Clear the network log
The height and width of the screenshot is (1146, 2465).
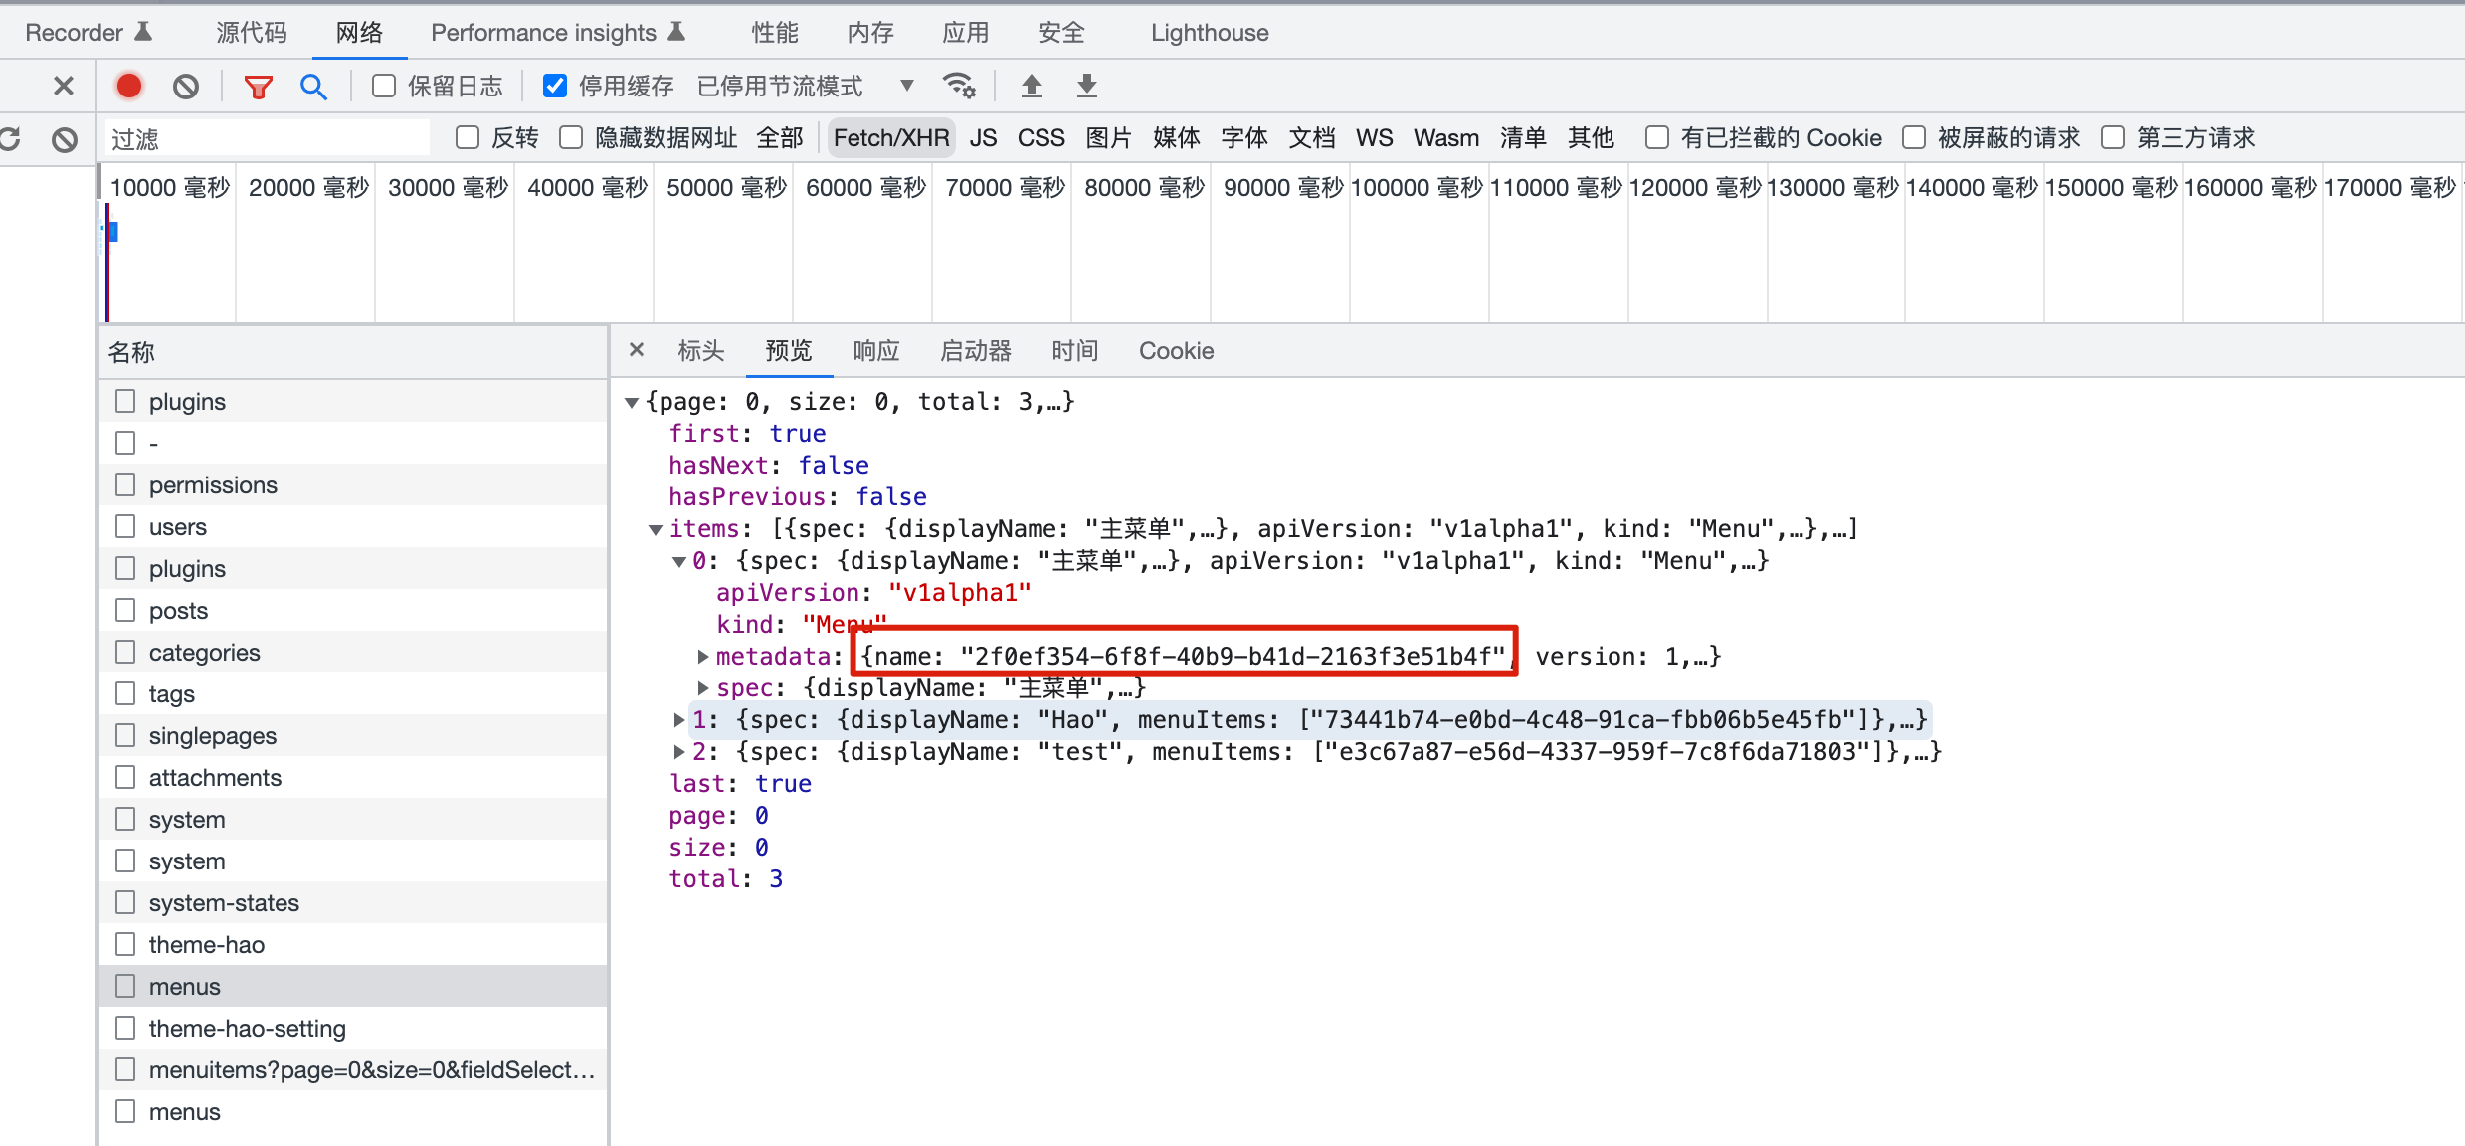pos(186,86)
